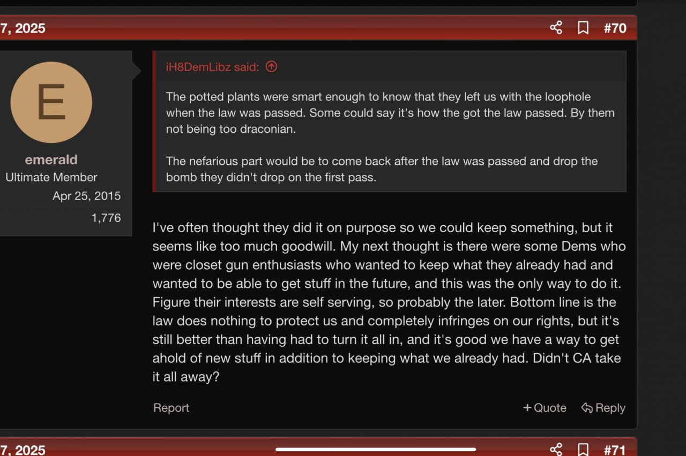Jump to the quoted post via the up-arrow icon
This screenshot has width=686, height=456.
click(272, 67)
